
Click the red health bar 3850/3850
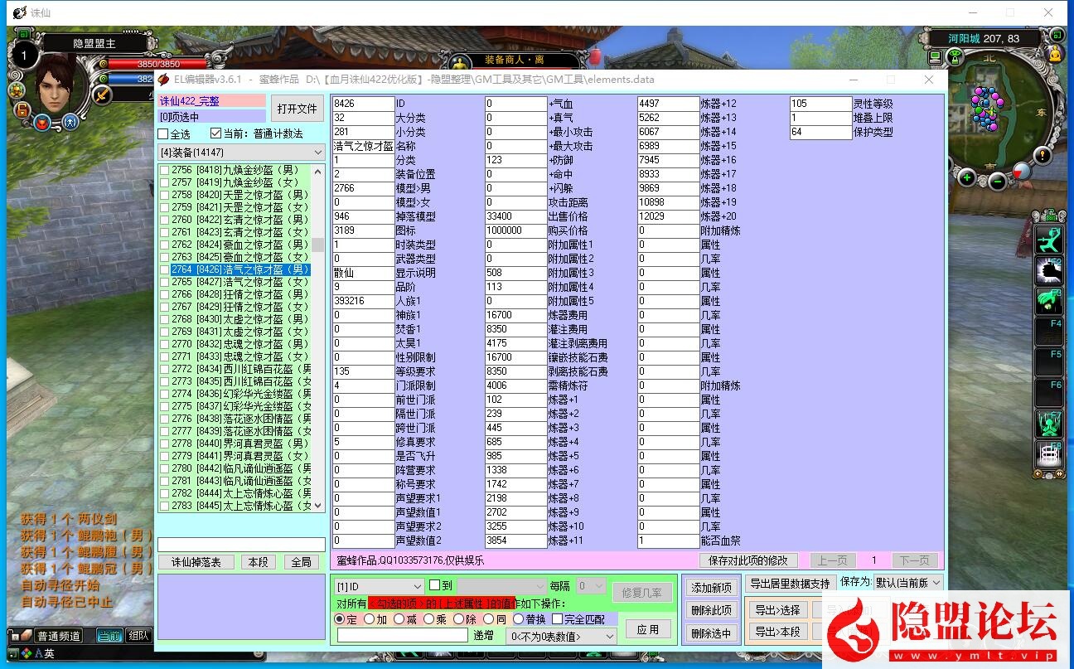157,64
